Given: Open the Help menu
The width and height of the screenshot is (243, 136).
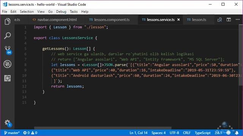Looking at the screenshot, I should pos(85,12).
